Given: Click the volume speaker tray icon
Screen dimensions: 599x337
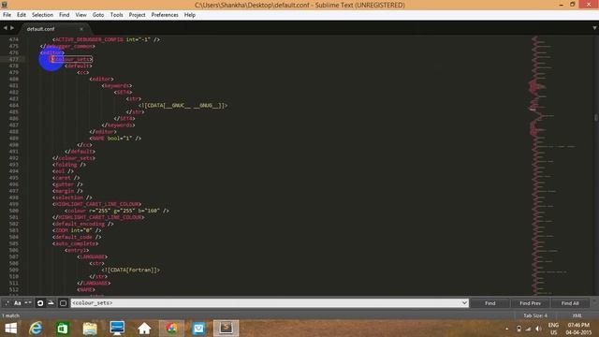Looking at the screenshot, I should (x=538, y=329).
